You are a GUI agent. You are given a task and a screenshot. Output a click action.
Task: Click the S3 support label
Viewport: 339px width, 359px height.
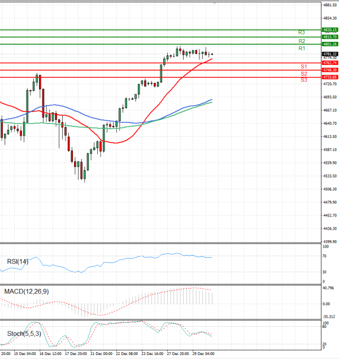304,80
